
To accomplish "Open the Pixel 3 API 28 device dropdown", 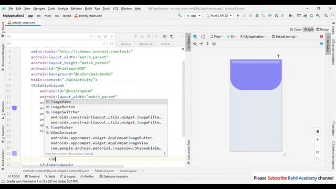I will click(x=219, y=16).
